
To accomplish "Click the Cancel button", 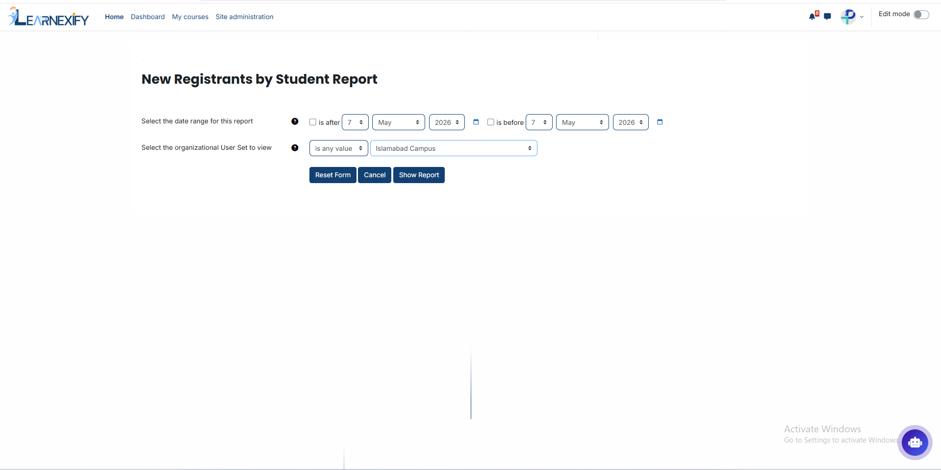I will 375,175.
